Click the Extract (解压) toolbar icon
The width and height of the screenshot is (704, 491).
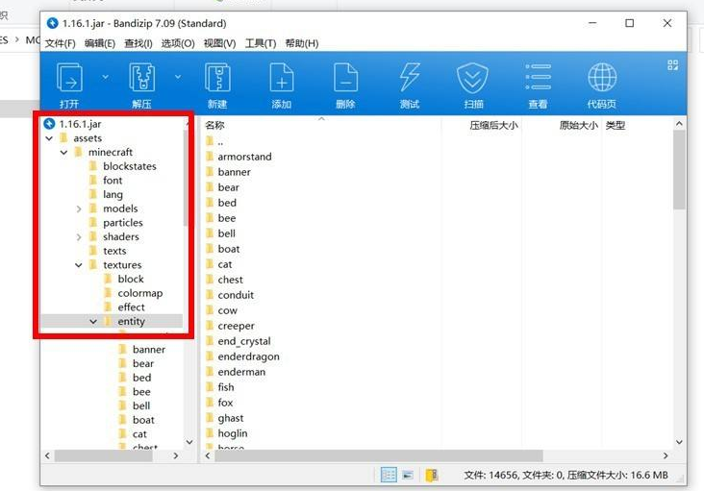coord(142,78)
